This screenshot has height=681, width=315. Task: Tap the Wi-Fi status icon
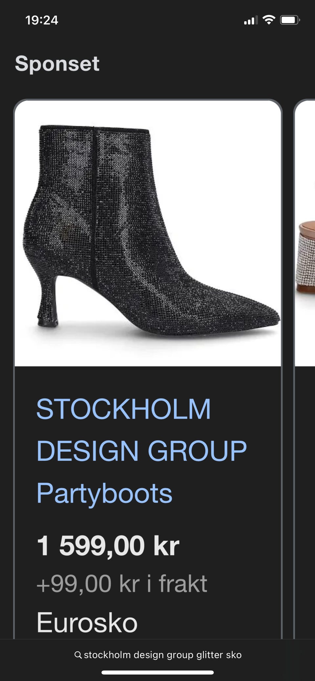(269, 20)
